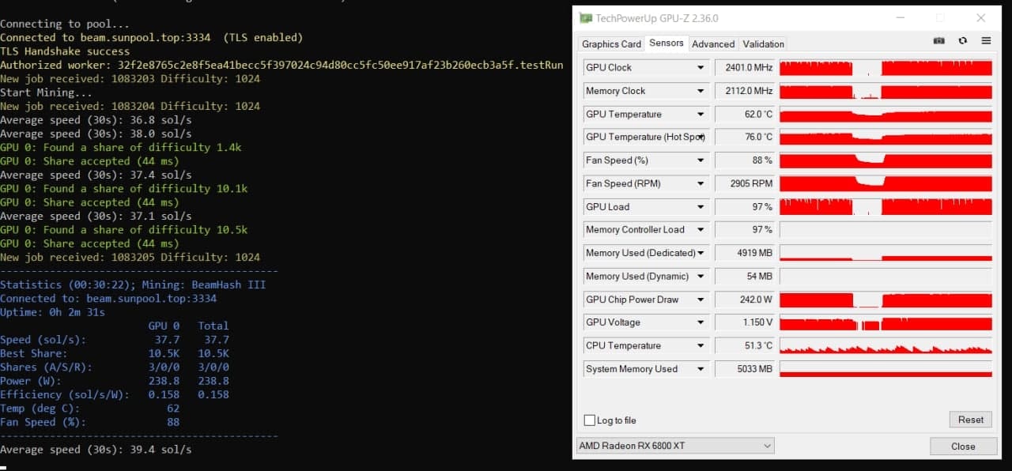Click the GPU-Z title bar app icon
This screenshot has height=471, width=1012.
586,18
